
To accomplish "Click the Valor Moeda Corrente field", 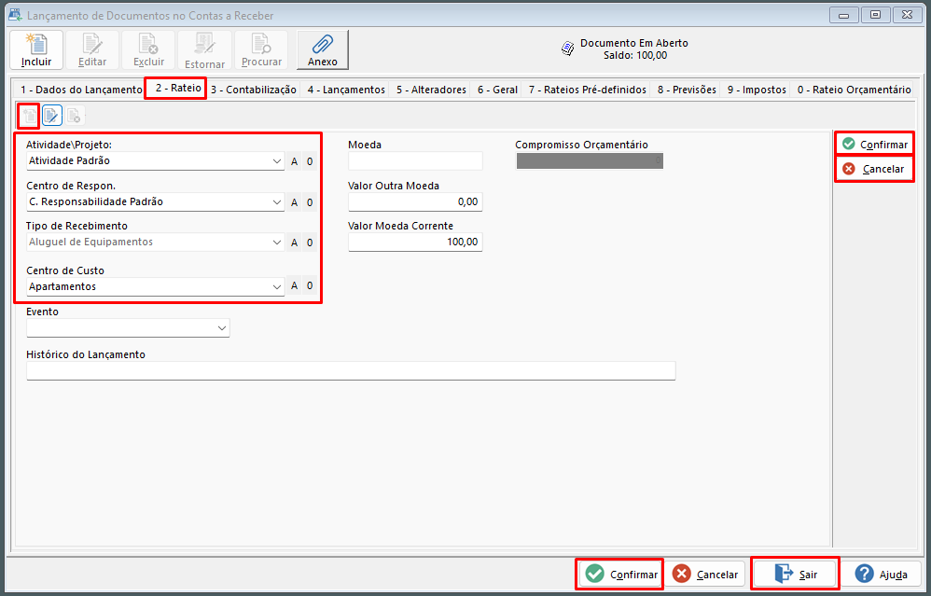I will pyautogui.click(x=415, y=243).
